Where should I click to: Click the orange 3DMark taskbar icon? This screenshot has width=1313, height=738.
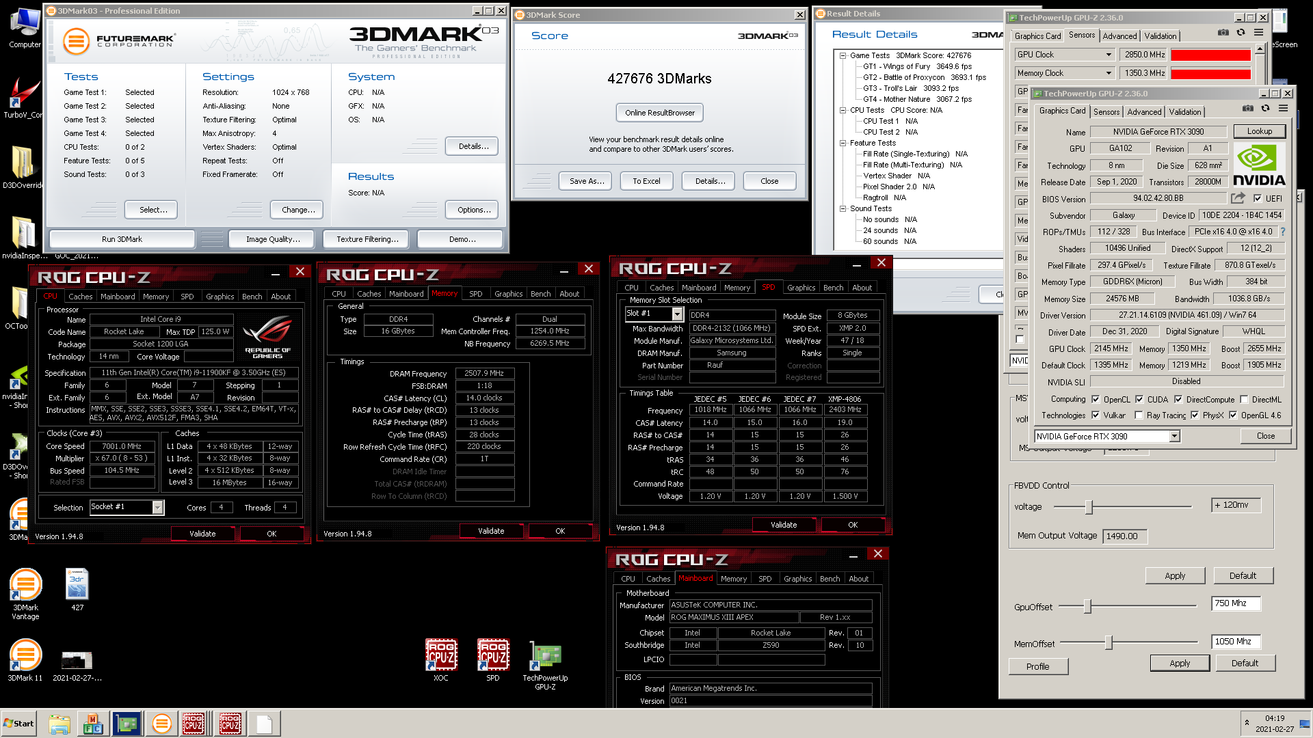click(x=162, y=724)
